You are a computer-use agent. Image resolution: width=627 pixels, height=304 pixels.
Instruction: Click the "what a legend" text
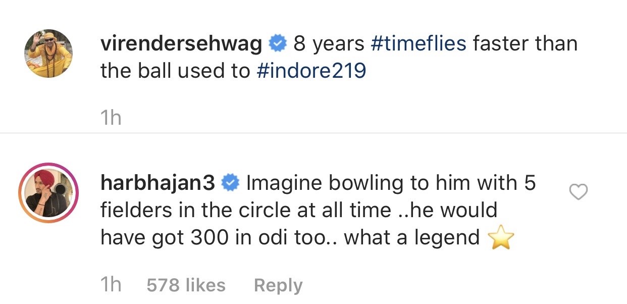(411, 237)
